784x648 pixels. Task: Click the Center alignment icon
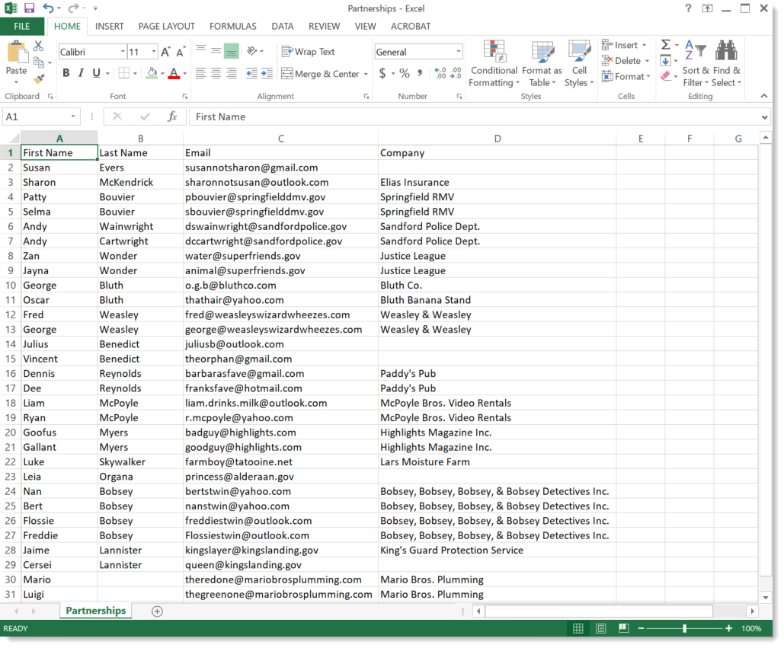[216, 73]
